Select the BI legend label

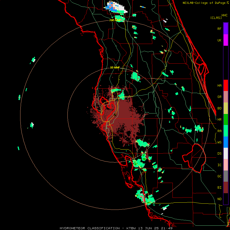[x=219, y=188]
